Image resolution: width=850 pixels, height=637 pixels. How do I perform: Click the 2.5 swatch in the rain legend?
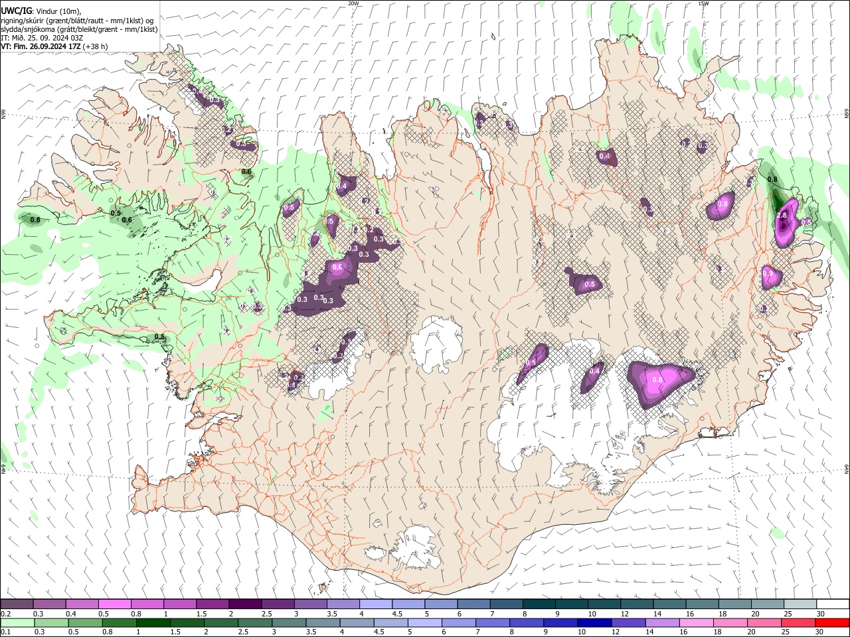(255, 622)
